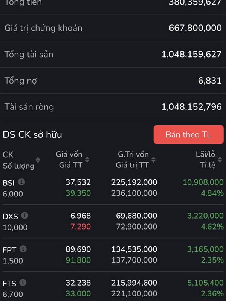226x301 pixels.
Task: Tap the info icon next to BSI
Action: (x=22, y=182)
